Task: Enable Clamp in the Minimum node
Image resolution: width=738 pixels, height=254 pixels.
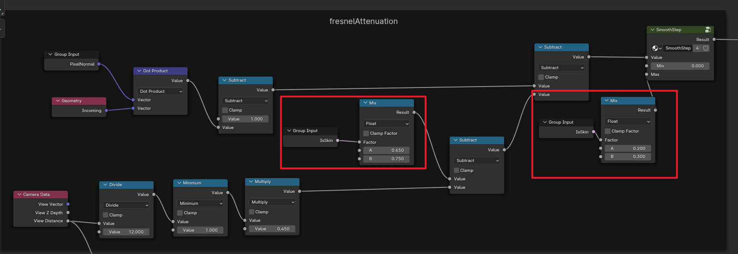Action: point(180,213)
